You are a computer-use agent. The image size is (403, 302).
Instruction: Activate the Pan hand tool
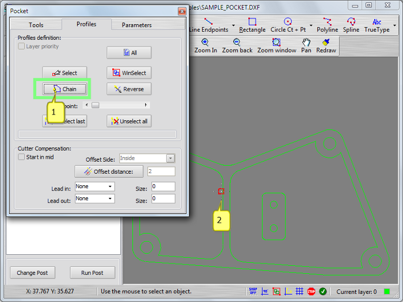[306, 46]
